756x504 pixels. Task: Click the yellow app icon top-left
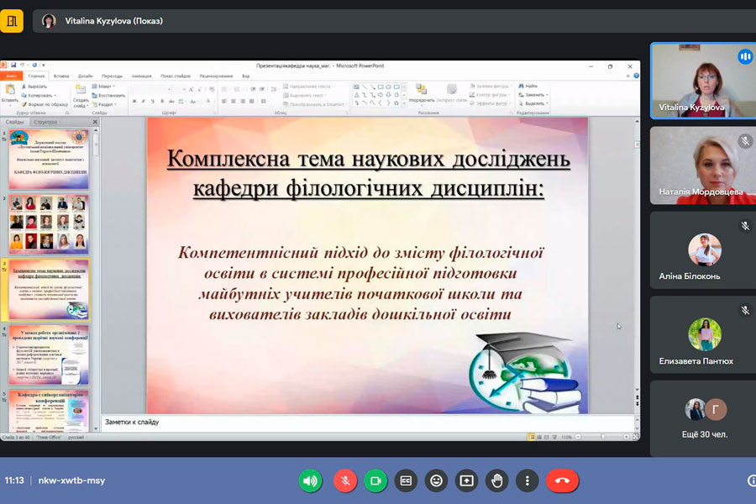coord(12,21)
